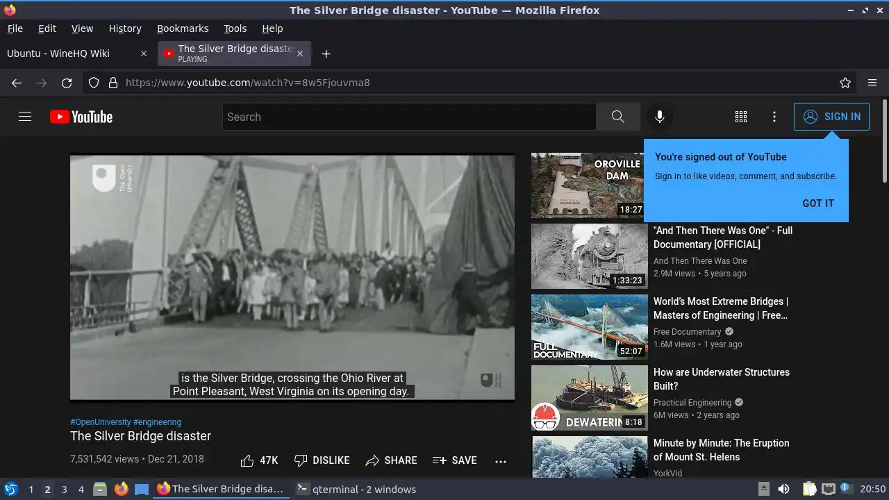Click the 20:50 taskbar clock
Viewport: 889px width, 500px height.
point(873,489)
